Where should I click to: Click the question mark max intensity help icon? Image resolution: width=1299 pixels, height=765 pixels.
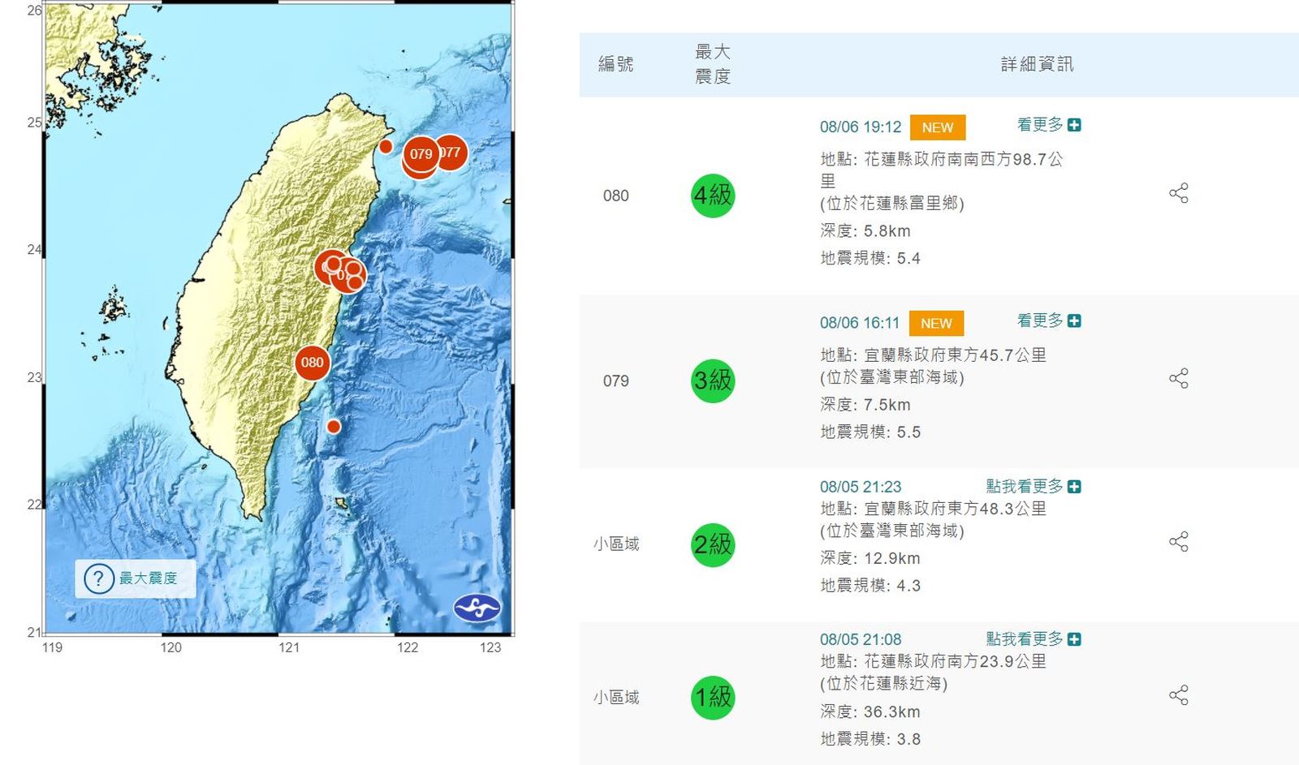pyautogui.click(x=99, y=578)
